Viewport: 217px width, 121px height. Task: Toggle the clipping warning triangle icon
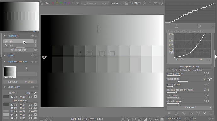click(156, 119)
